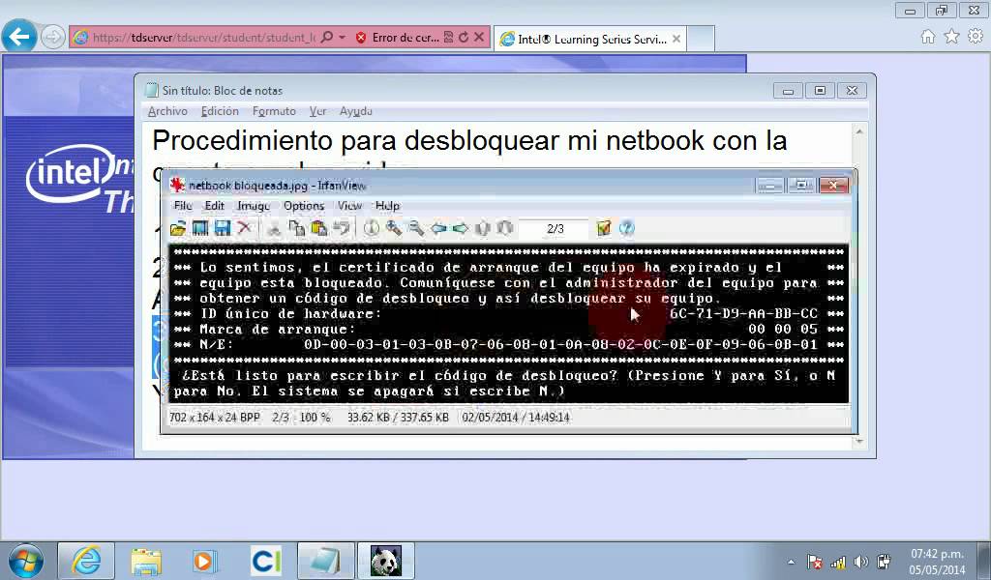This screenshot has height=580, width=991.
Task: Click the Notepad scrollbar down arrow
Action: pyautogui.click(x=859, y=441)
